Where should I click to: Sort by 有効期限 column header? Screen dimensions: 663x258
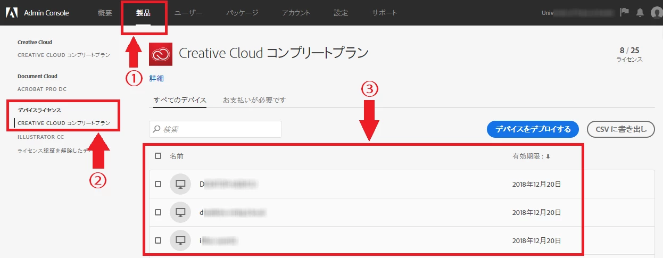531,156
